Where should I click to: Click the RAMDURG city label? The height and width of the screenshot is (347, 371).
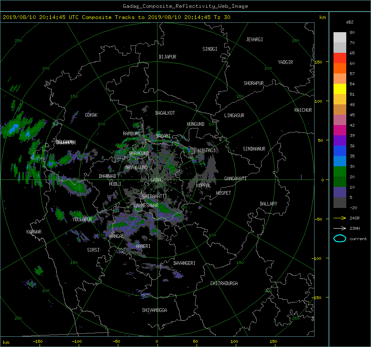131,134
